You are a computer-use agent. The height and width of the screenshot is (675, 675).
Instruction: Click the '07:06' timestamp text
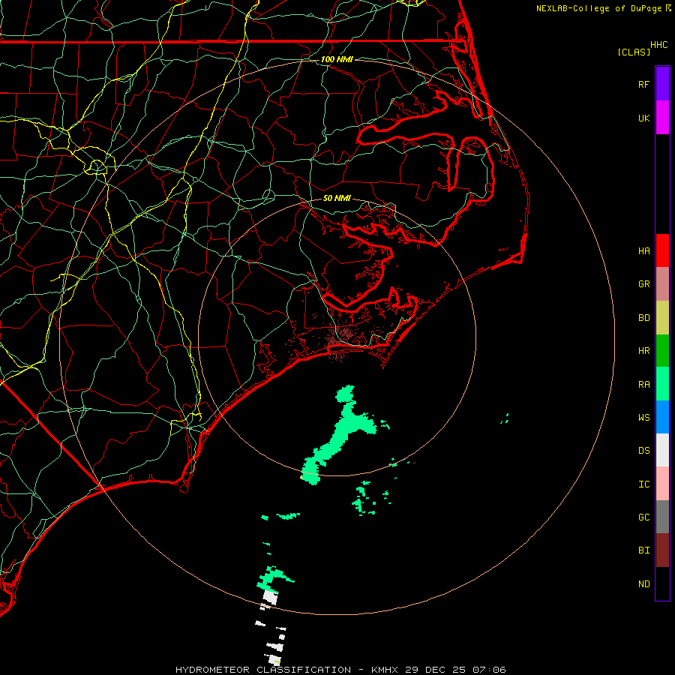pos(488,670)
